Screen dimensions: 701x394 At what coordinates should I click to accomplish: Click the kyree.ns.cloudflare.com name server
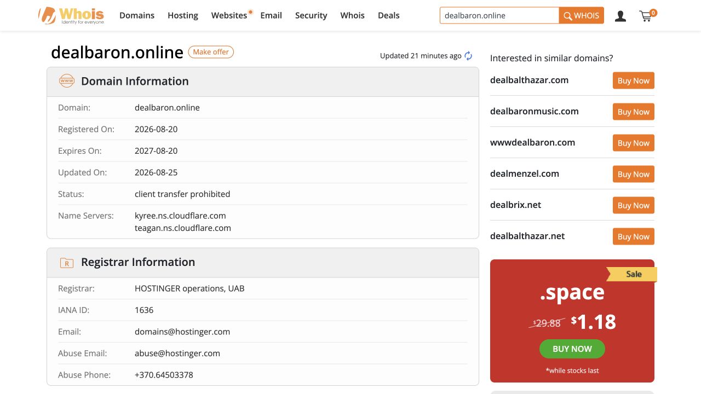point(180,216)
